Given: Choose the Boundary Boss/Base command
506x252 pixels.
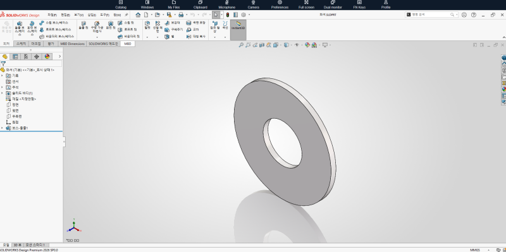Looking at the screenshot, I should click(57, 37).
